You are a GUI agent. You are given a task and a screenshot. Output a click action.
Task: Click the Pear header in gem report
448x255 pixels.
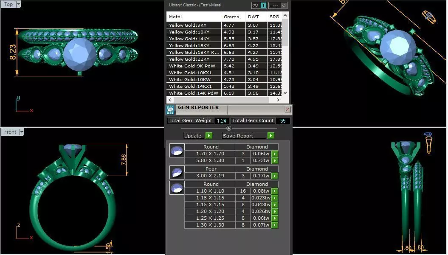click(211, 169)
